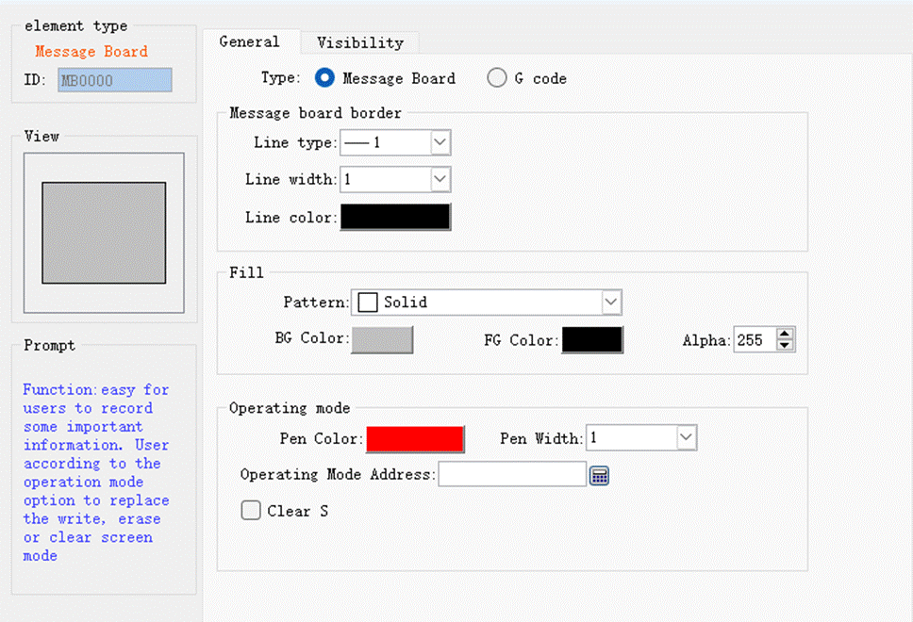The height and width of the screenshot is (622, 913).
Task: Switch to the Visibility tab
Action: [359, 42]
